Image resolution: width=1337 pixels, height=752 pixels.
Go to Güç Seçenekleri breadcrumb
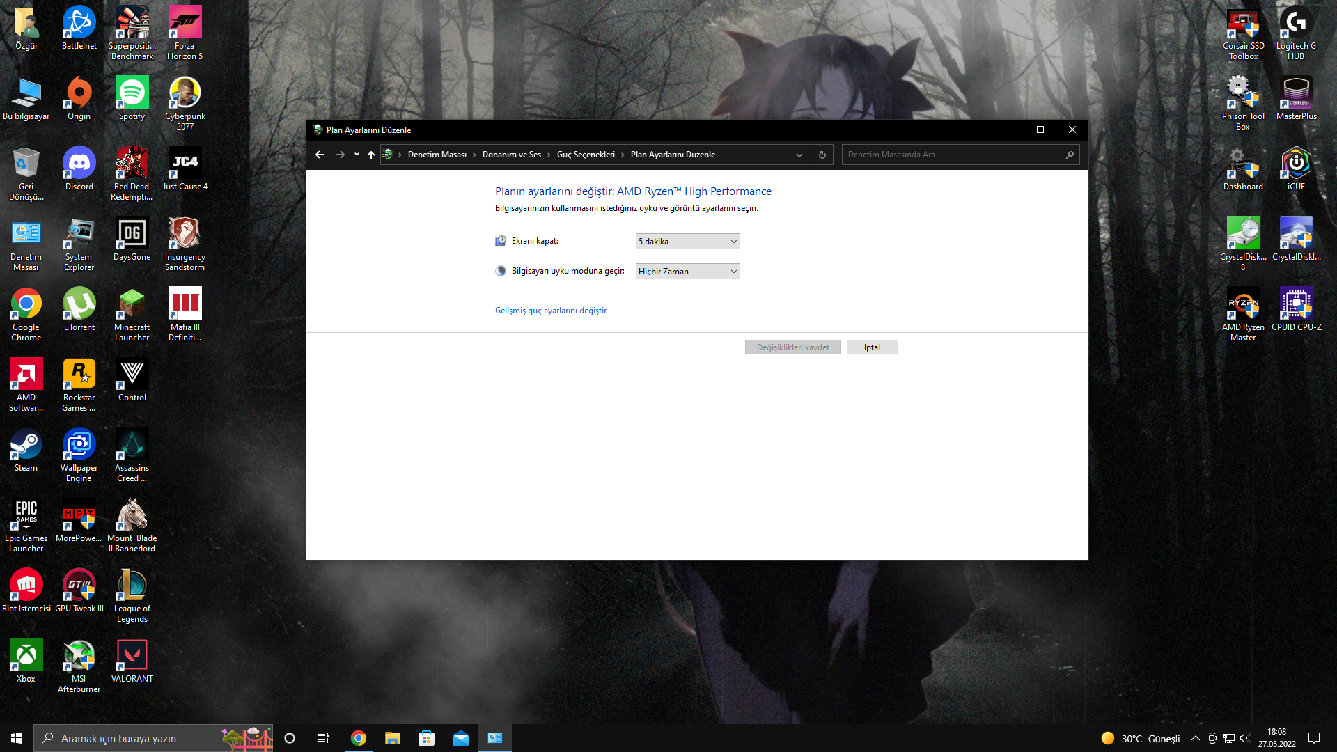click(586, 155)
